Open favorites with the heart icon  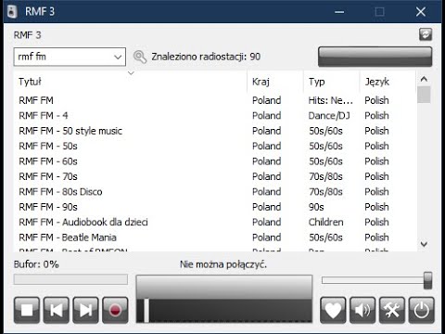(333, 310)
